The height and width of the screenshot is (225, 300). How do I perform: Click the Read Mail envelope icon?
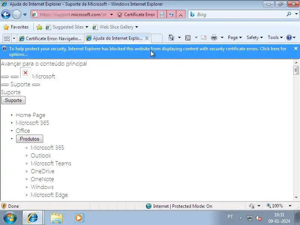point(204,37)
